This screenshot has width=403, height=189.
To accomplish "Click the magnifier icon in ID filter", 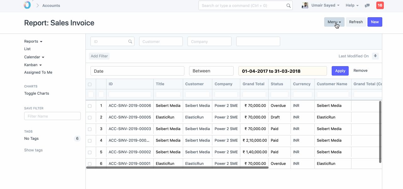I will [130, 41].
